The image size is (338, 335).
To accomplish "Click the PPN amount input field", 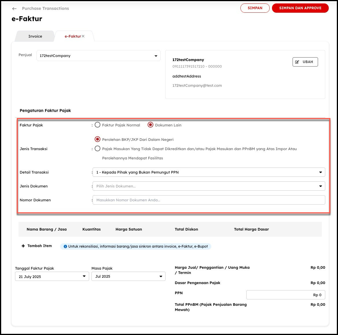I will [285, 295].
